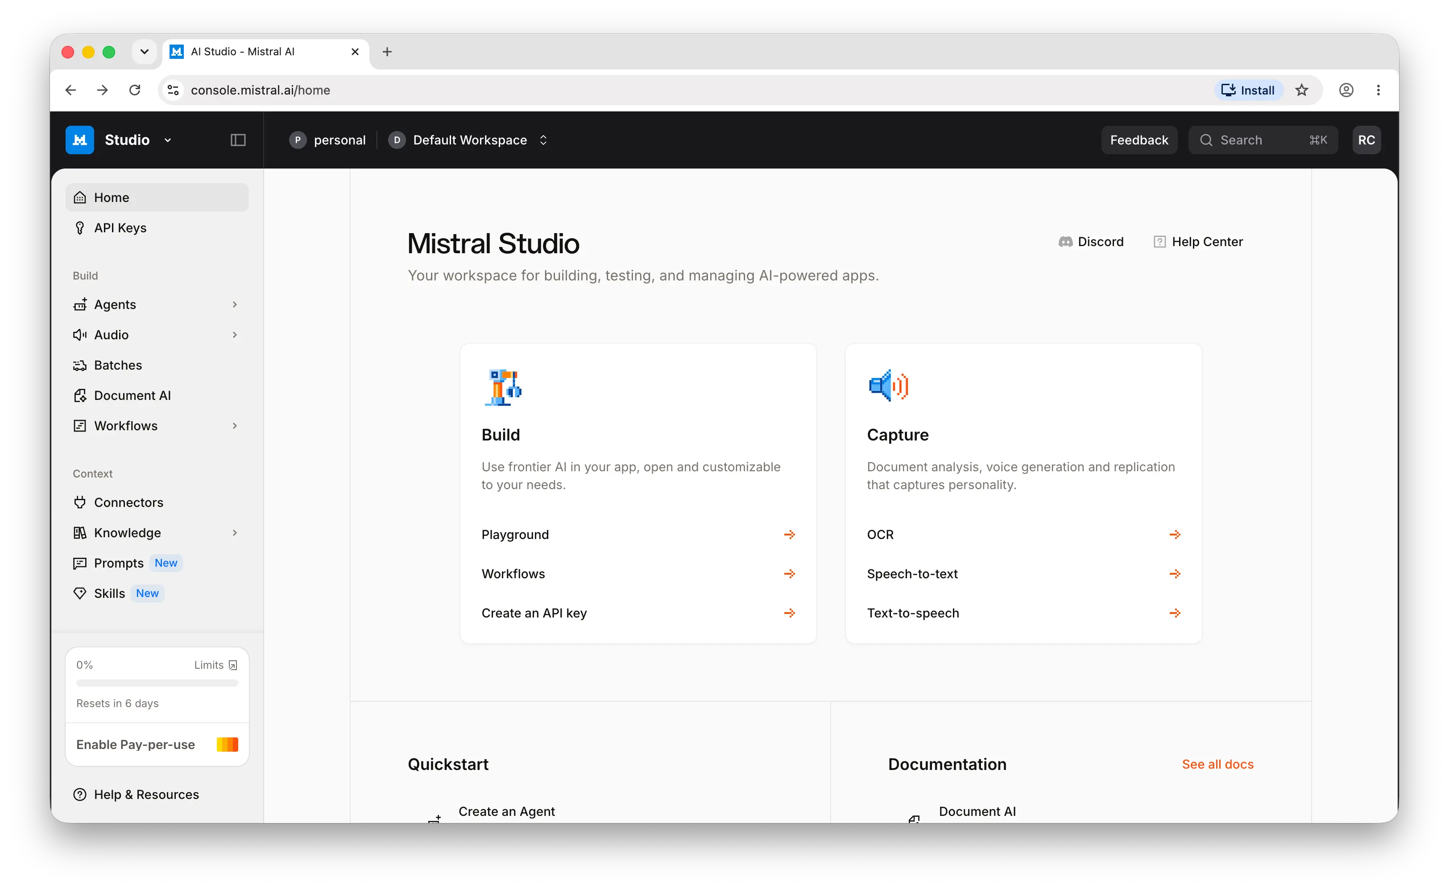Open the tab search dropdown arrow
This screenshot has height=889, width=1449.
(144, 52)
